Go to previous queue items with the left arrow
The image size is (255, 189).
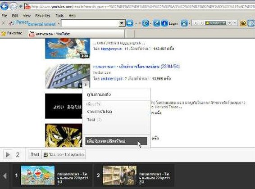point(5,175)
